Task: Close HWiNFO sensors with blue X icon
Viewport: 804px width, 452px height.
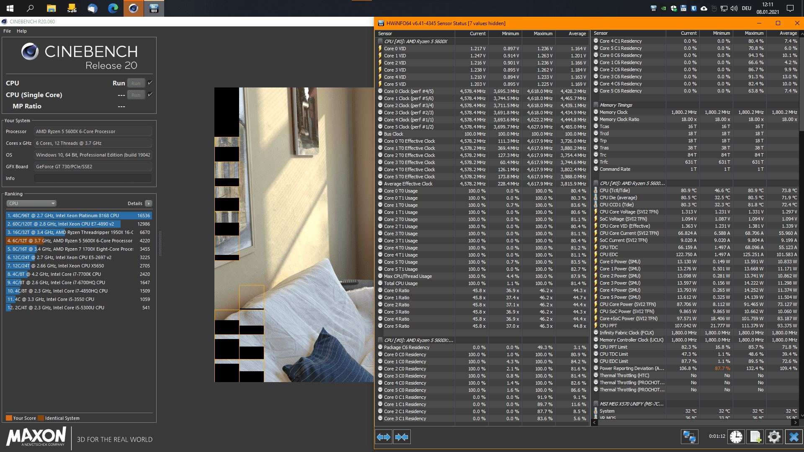Action: coord(794,437)
